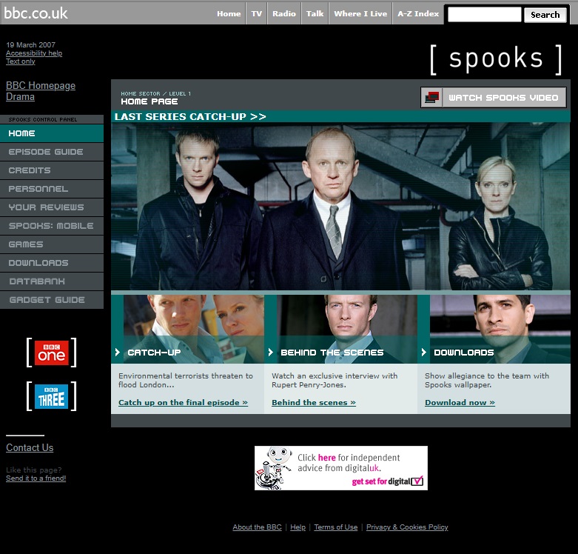Open About the BBC footer link

pyautogui.click(x=257, y=527)
